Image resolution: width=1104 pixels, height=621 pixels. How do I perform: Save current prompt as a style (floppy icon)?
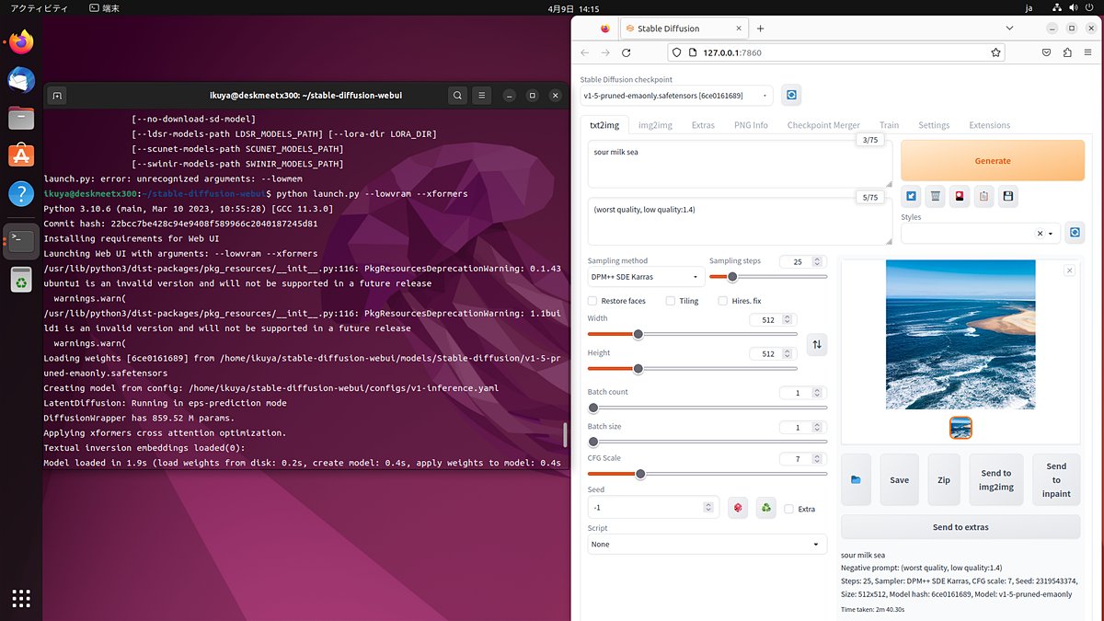(x=1008, y=196)
